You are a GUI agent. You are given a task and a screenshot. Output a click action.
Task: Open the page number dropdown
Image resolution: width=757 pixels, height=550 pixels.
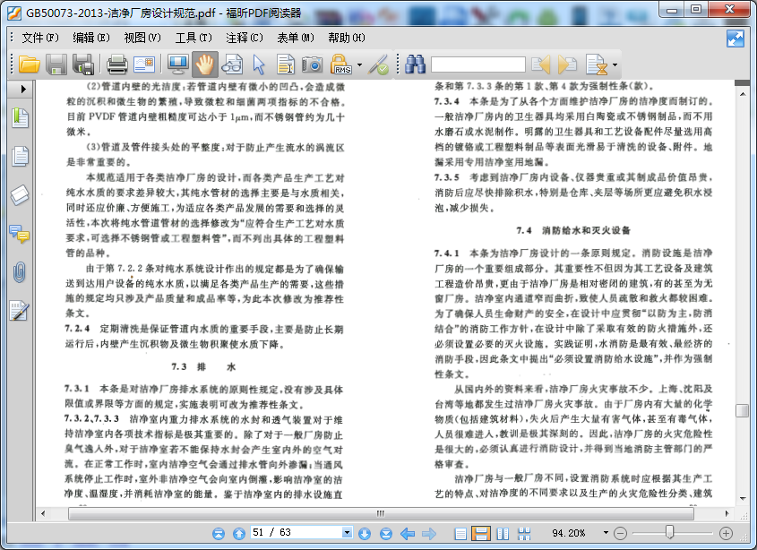point(348,533)
